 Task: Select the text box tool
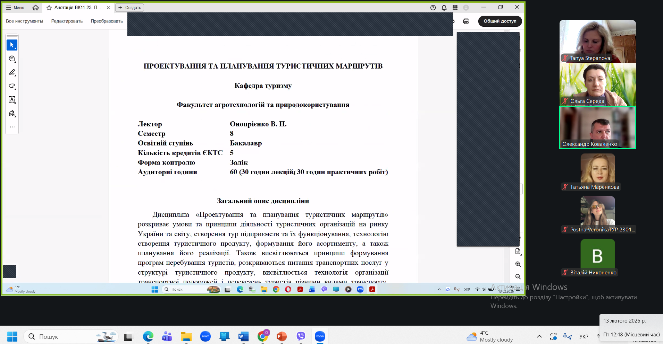[x=12, y=100]
